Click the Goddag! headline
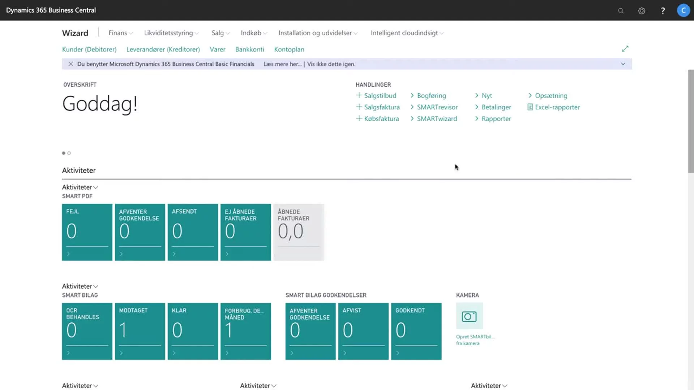The width and height of the screenshot is (694, 390). point(100,104)
